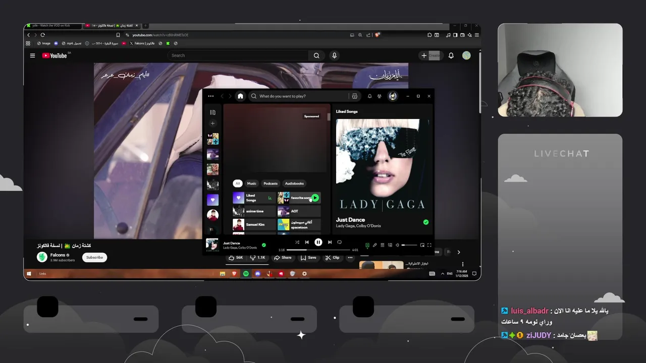Toggle repeat in Spotify player
The height and width of the screenshot is (363, 646).
339,243
